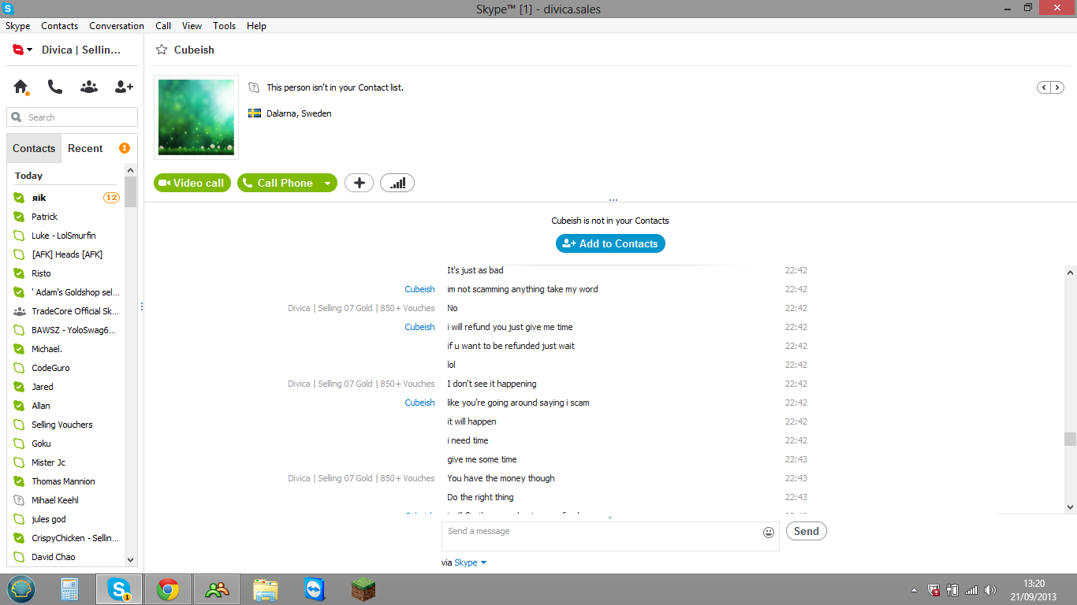This screenshot has height=605, width=1077.
Task: Open the Skype menu
Action: coord(17,26)
